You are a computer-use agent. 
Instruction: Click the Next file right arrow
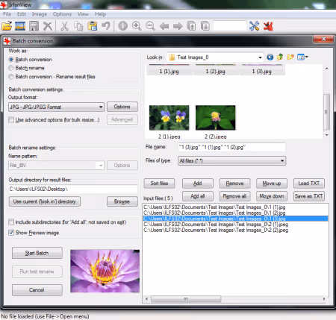coord(178,26)
